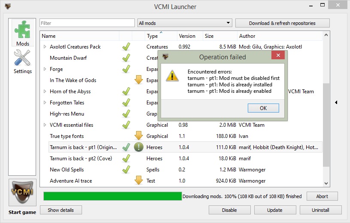Open the Settings tools section
Viewport: 350px width, 223px height.
point(23,61)
